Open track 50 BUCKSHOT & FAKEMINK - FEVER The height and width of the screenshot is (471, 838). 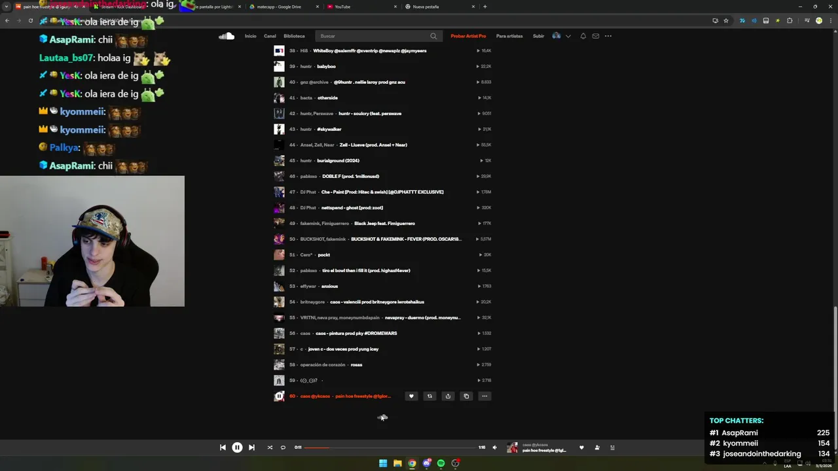406,239
